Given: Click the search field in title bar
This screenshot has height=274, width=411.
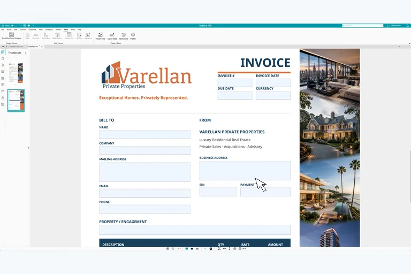Looking at the screenshot, I should [362, 26].
